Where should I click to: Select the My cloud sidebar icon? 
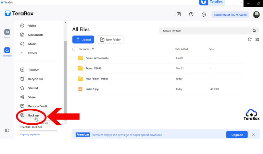(x=7, y=52)
